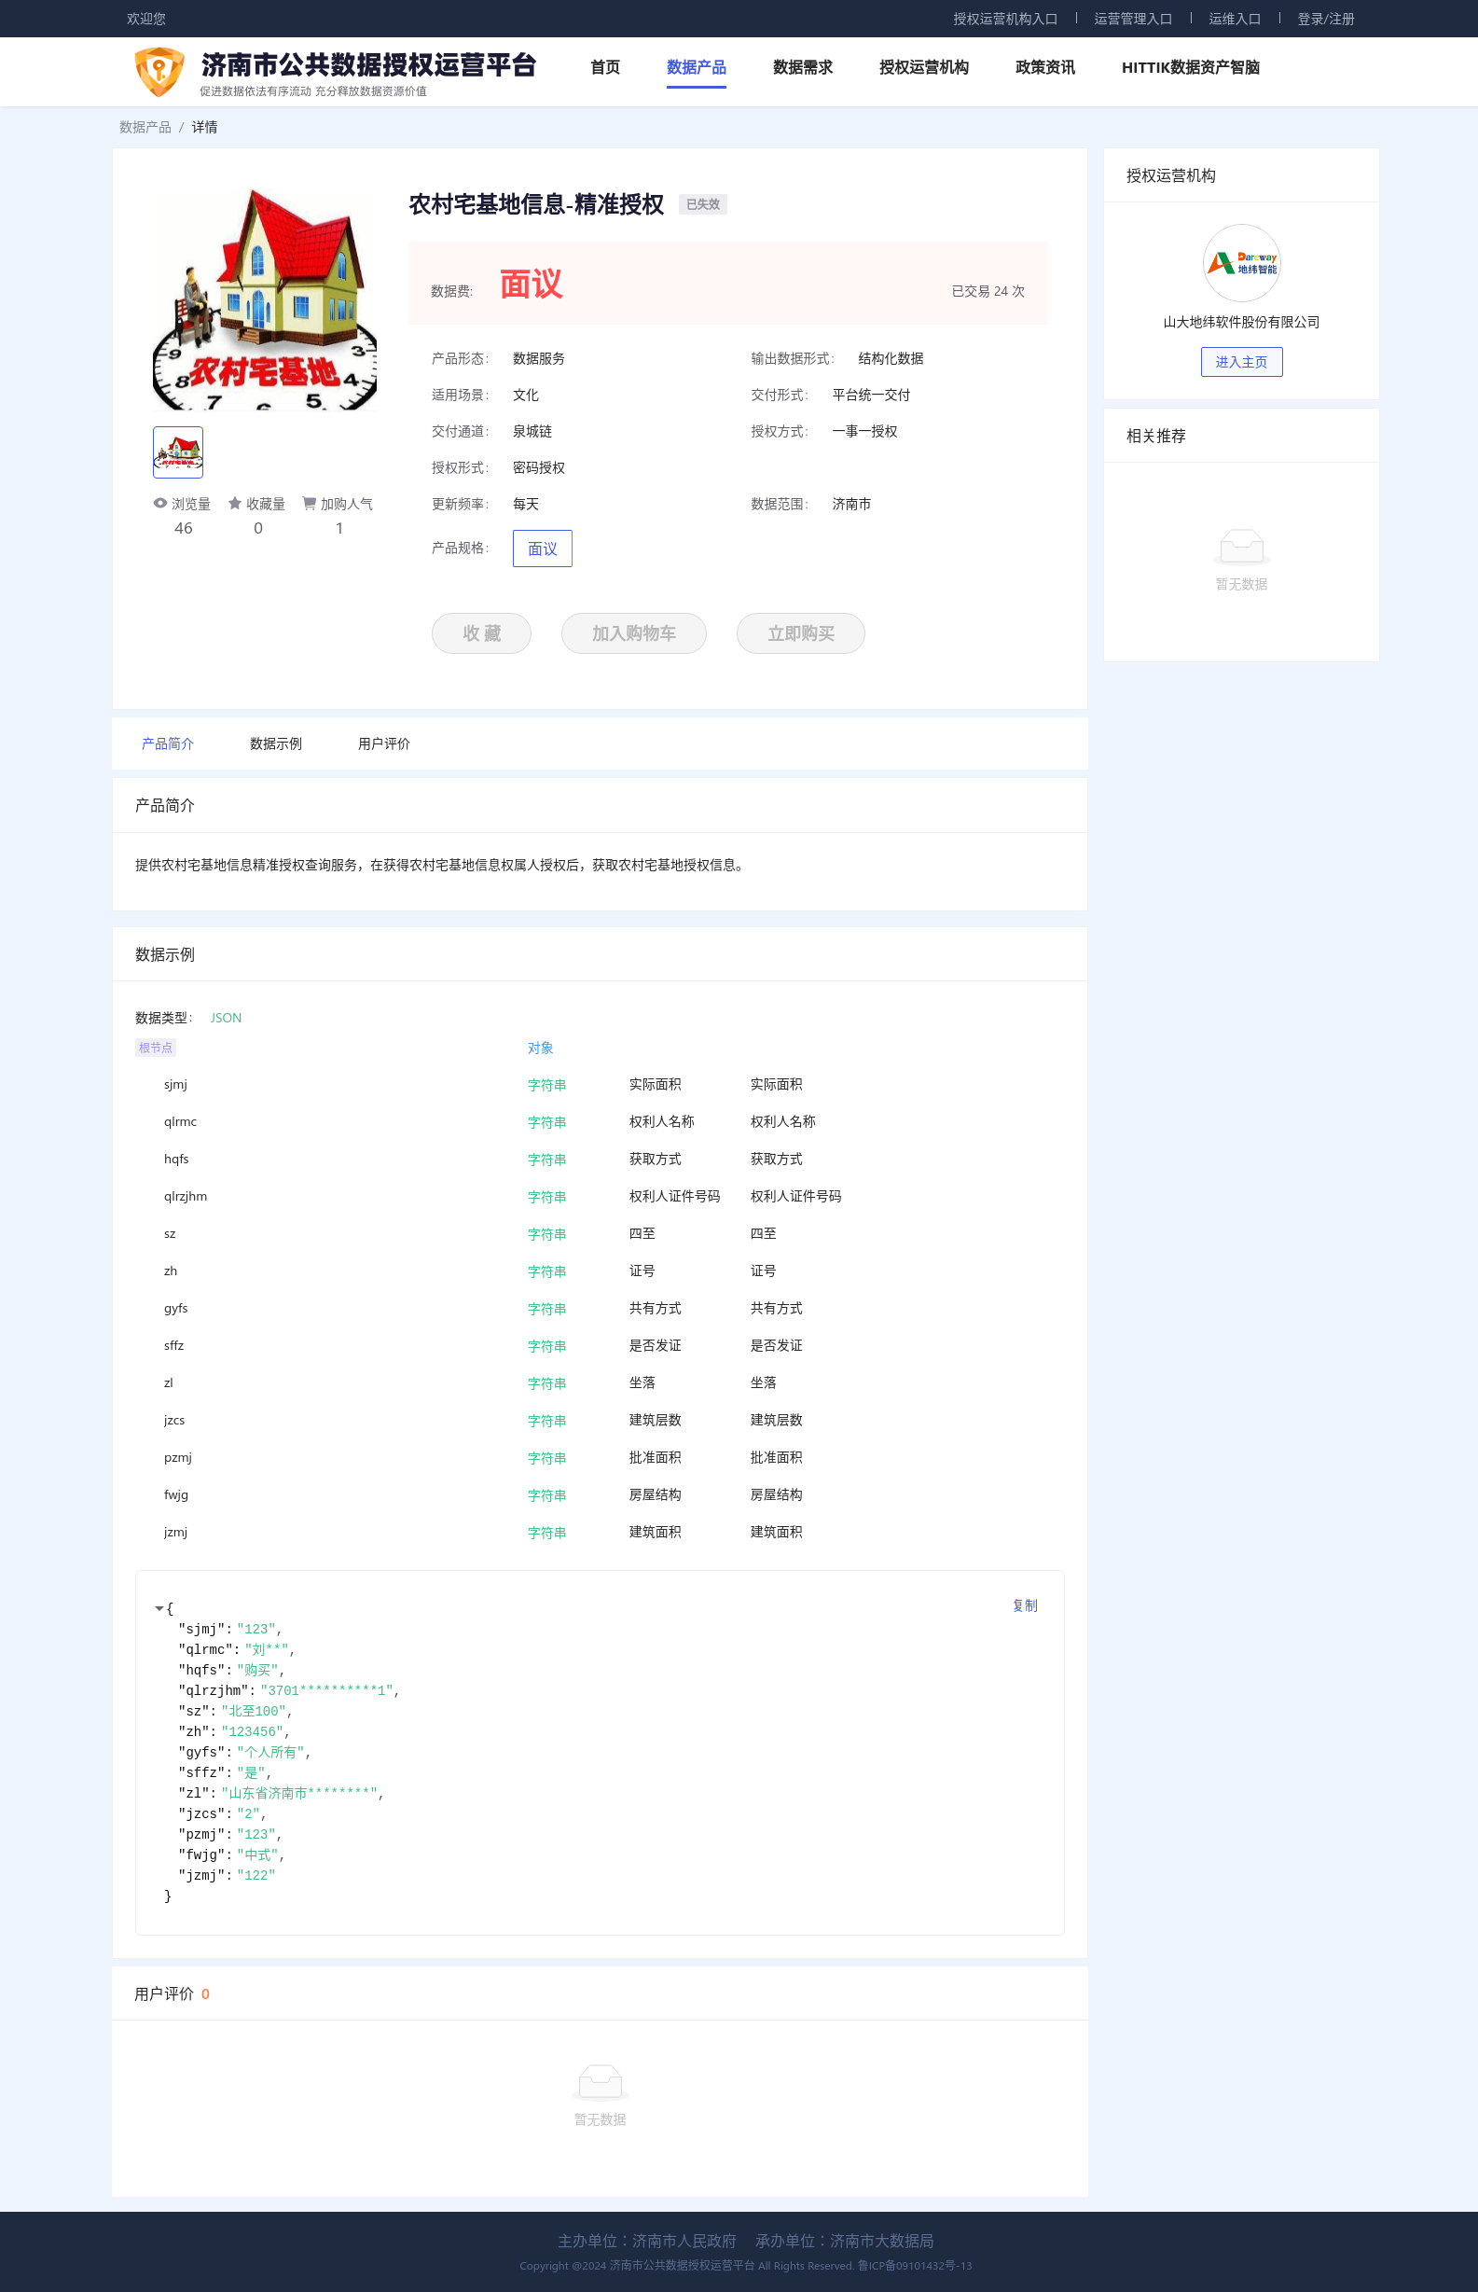This screenshot has width=1478, height=2292.
Task: Switch to the 产品简介 tab
Action: pos(168,743)
